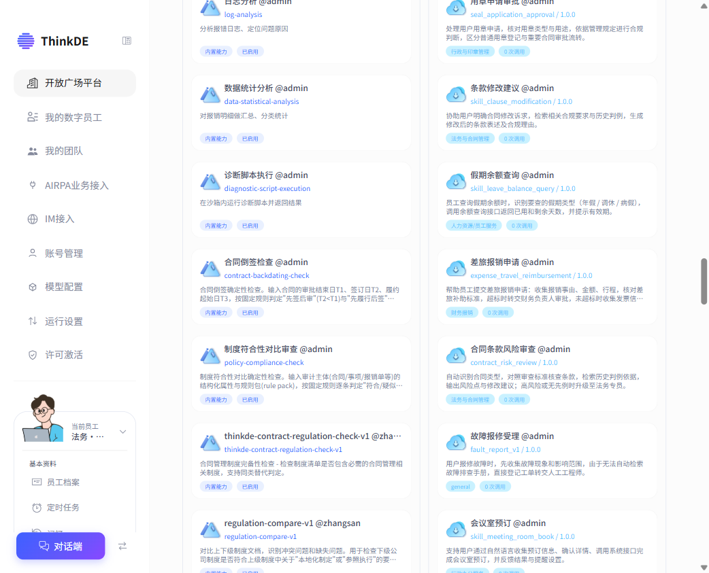Click the diagnostic-script-execution link
709x573 pixels.
point(267,189)
